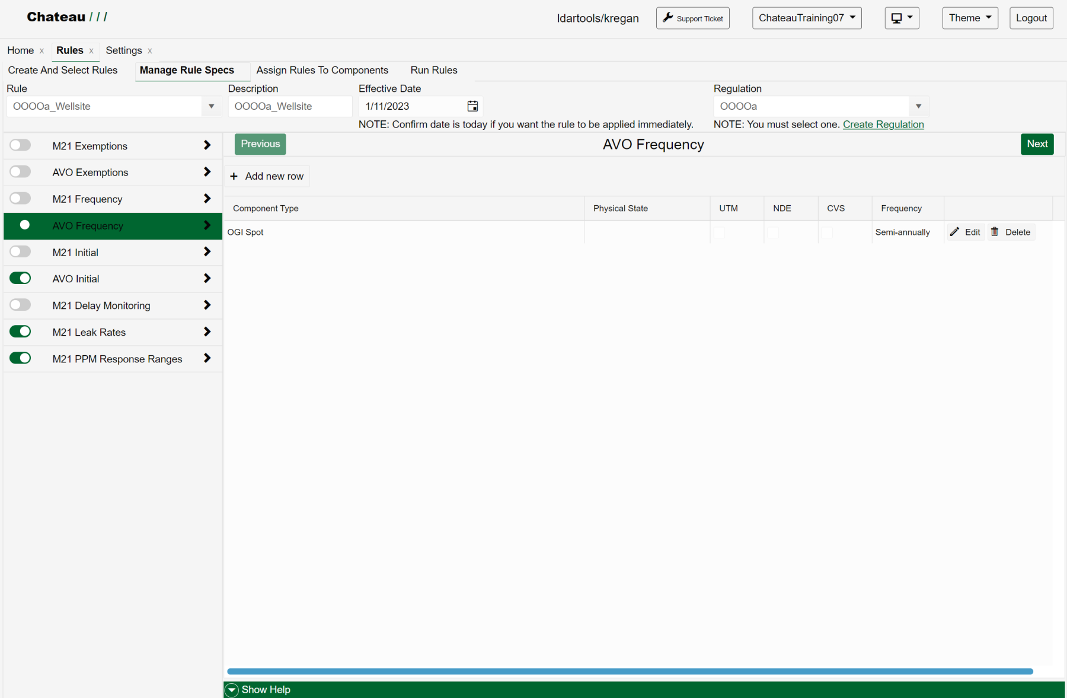Click the Next button
The width and height of the screenshot is (1067, 698).
click(x=1037, y=144)
